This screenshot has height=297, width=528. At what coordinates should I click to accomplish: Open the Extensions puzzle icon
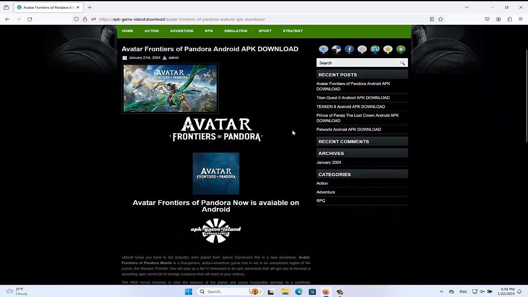509,19
